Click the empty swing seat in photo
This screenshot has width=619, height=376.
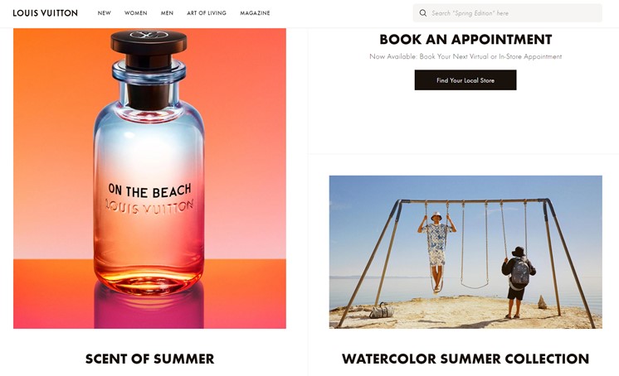coord(475,285)
